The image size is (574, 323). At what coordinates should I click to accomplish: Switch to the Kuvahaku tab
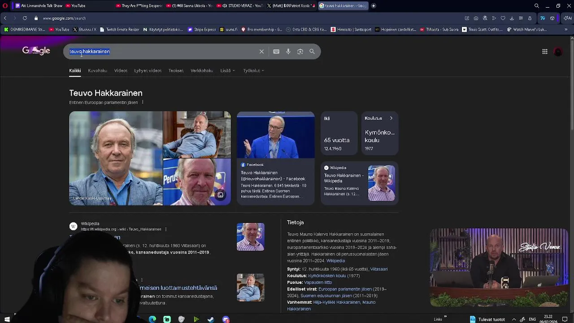coord(97,70)
